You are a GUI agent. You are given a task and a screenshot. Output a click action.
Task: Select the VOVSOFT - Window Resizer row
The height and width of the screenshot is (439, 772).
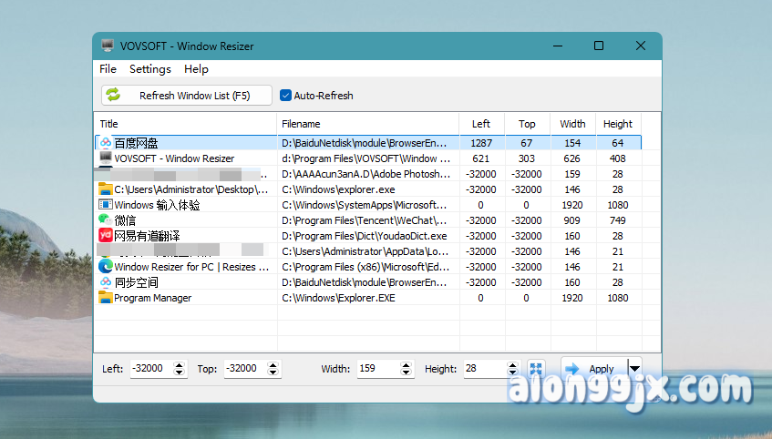pos(173,158)
